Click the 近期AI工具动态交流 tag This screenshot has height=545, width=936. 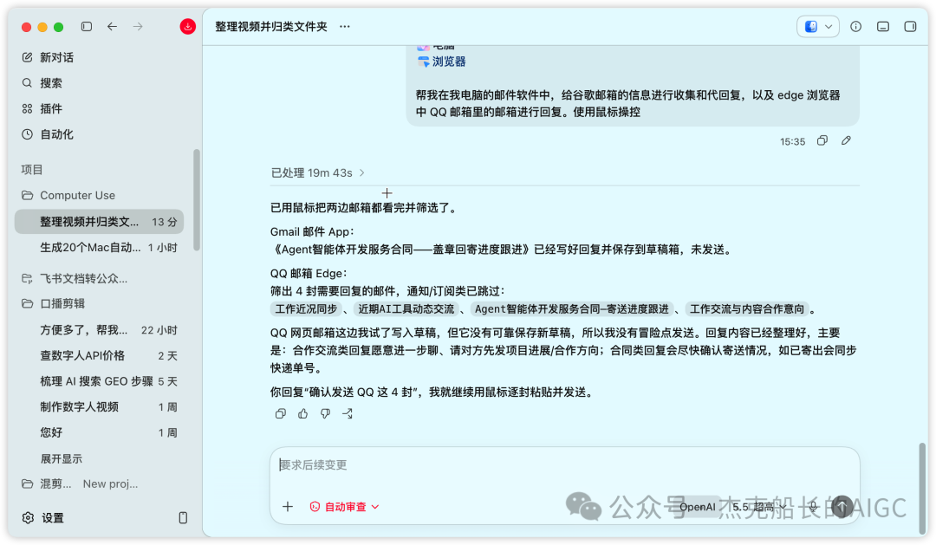tap(406, 308)
